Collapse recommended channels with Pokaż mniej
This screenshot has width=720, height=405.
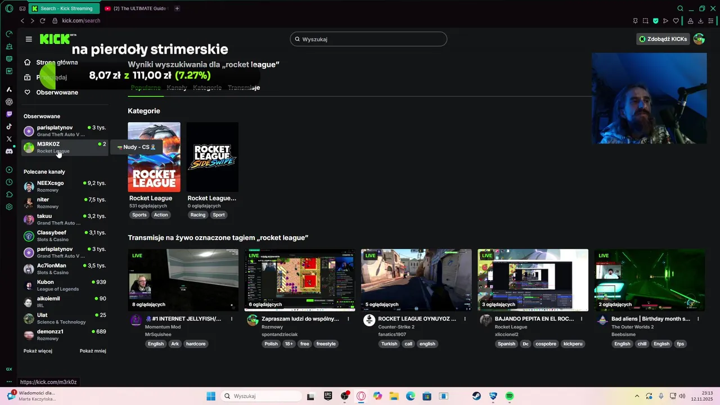pyautogui.click(x=93, y=351)
